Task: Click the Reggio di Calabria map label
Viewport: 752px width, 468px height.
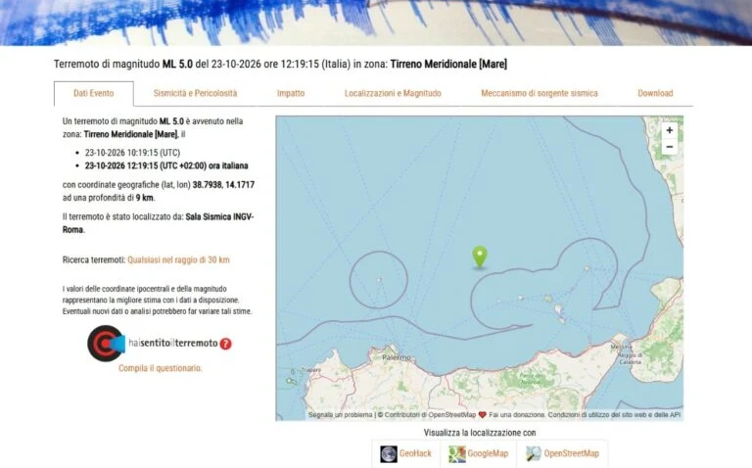Action: pos(630,358)
